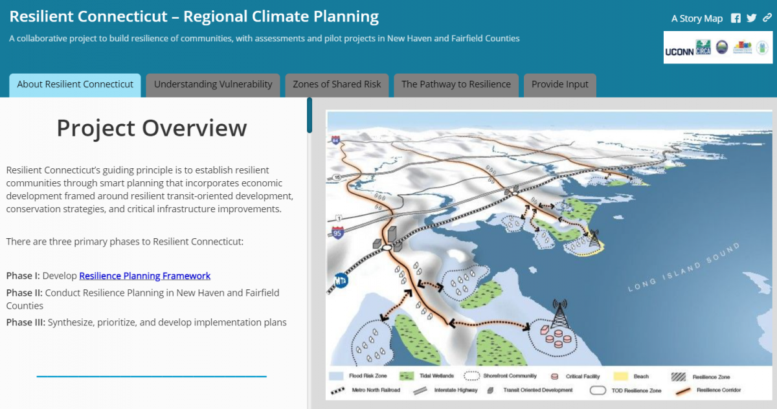Open the Provide Input tab
The image size is (777, 409).
click(x=560, y=85)
